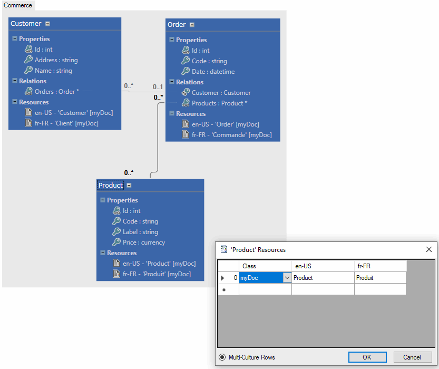Click the document icon for fr-FR 'Client' resource
This screenshot has width=439, height=369.
(x=28, y=123)
